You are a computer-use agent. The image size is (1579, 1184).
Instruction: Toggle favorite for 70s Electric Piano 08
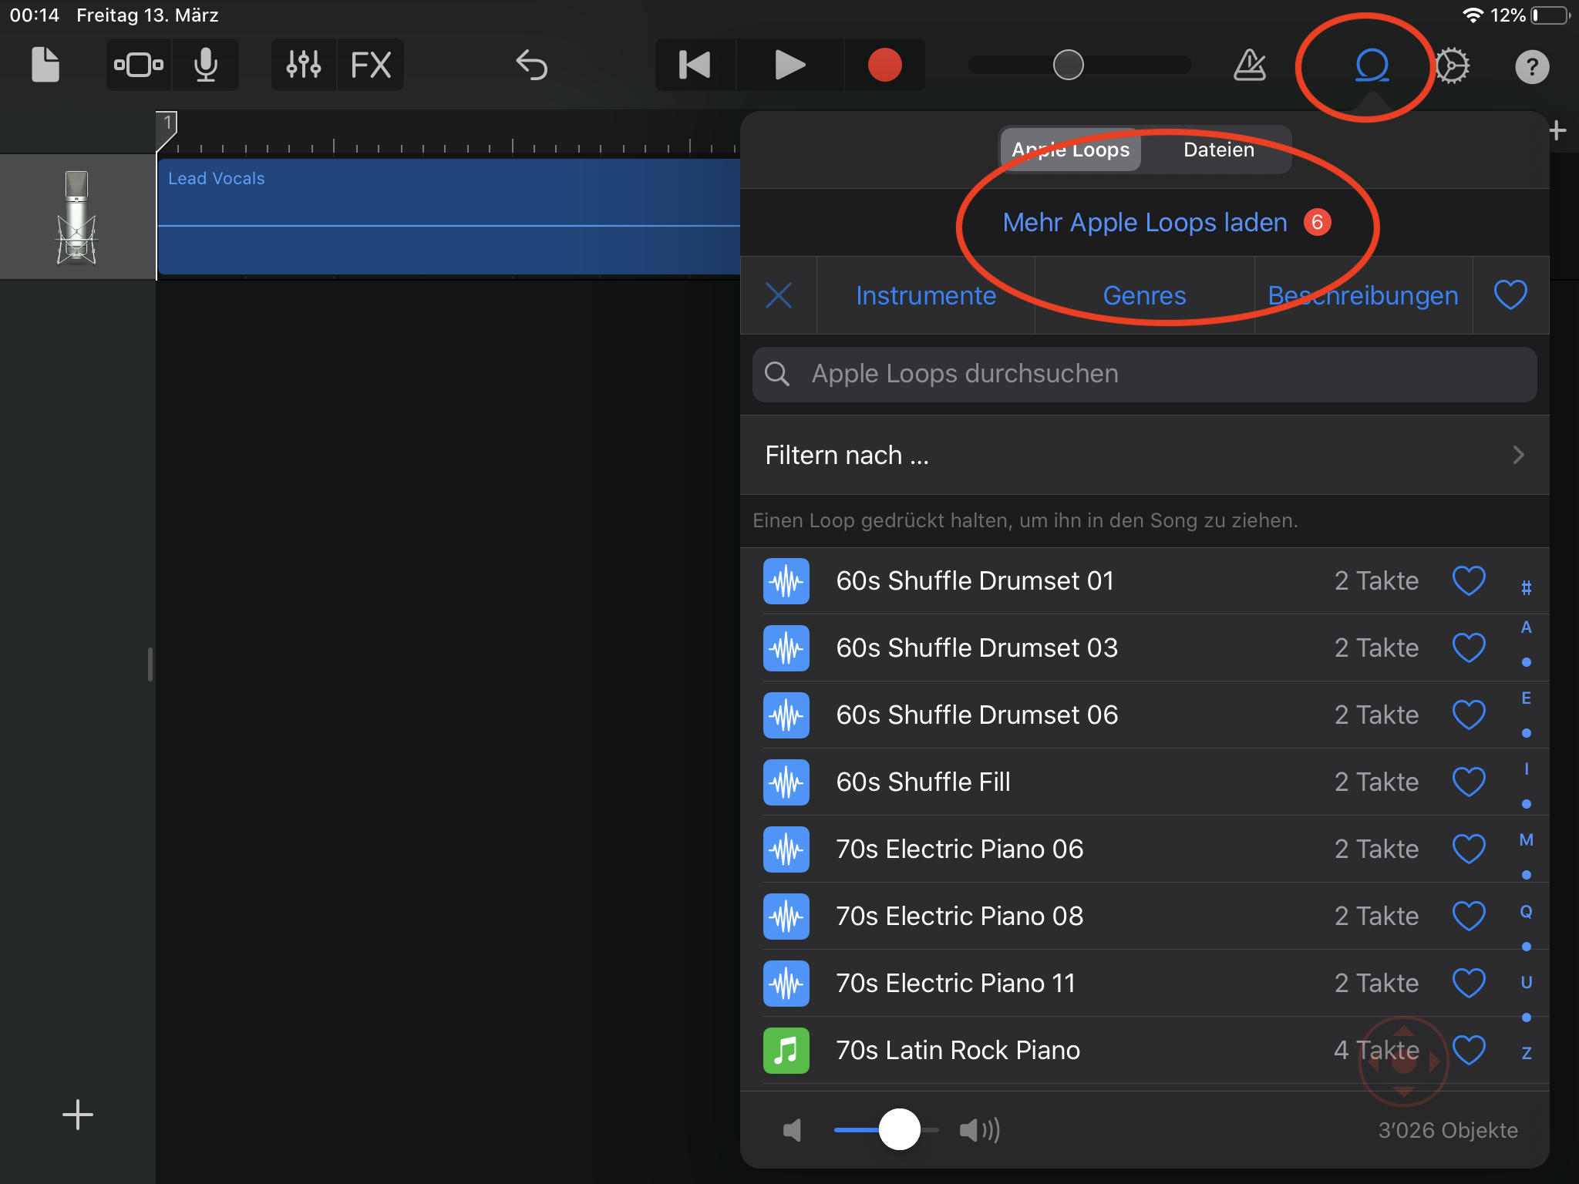[1468, 916]
